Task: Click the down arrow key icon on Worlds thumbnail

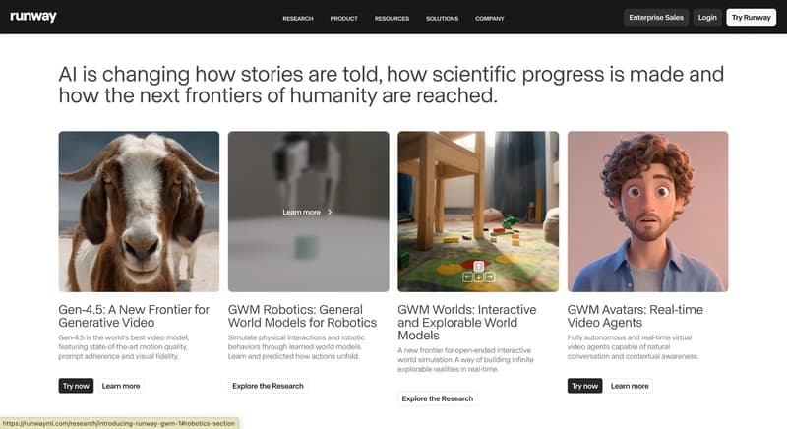Action: click(479, 276)
